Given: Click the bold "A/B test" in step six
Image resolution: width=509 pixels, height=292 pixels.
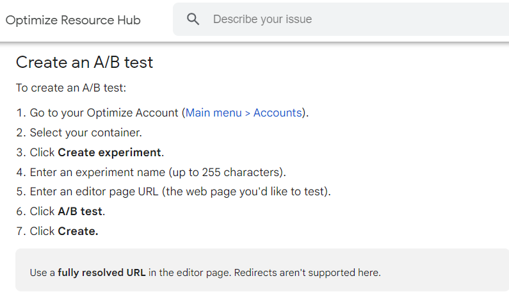Looking at the screenshot, I should (x=80, y=211).
